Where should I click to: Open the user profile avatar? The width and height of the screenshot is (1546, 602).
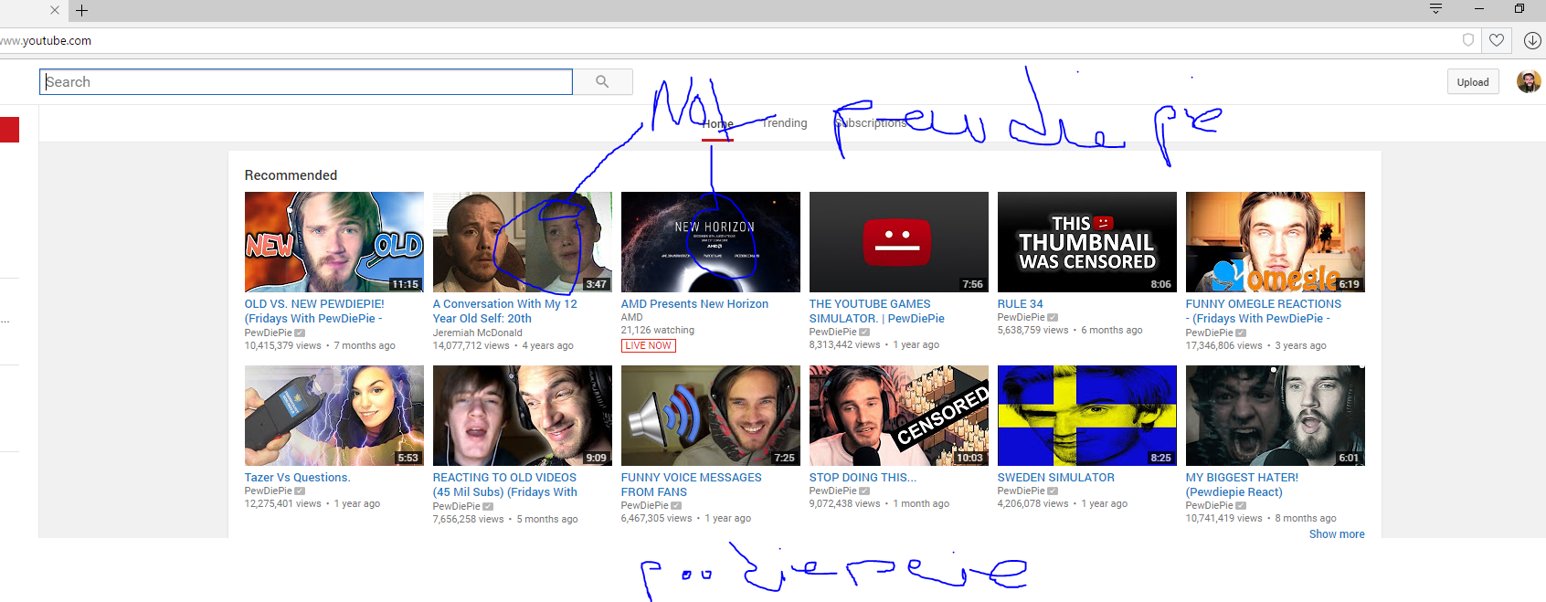point(1528,82)
